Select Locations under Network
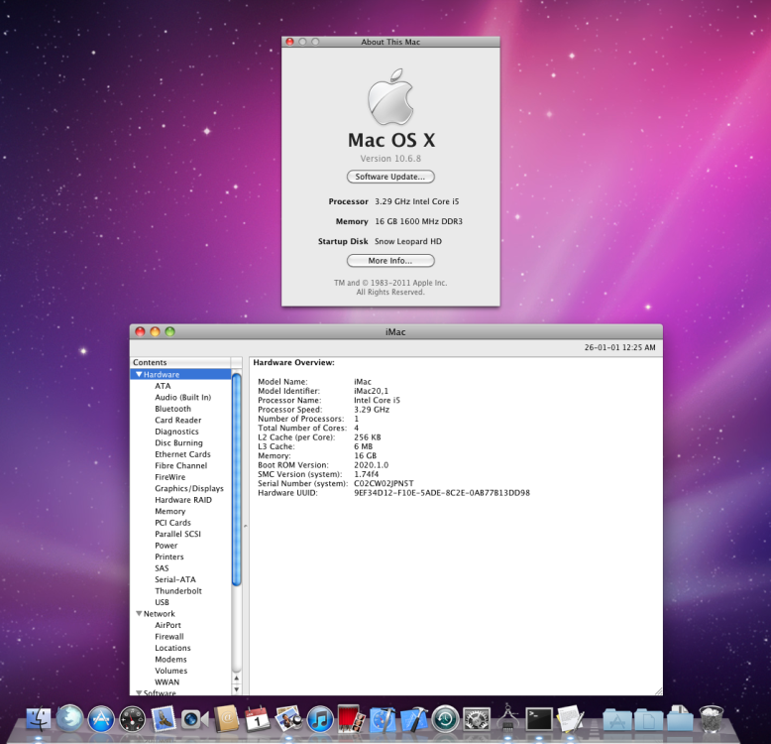The height and width of the screenshot is (744, 771). point(172,648)
